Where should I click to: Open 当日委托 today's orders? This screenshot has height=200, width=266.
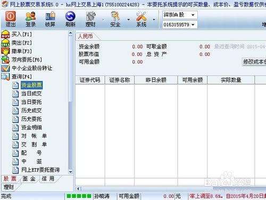[x=31, y=102]
